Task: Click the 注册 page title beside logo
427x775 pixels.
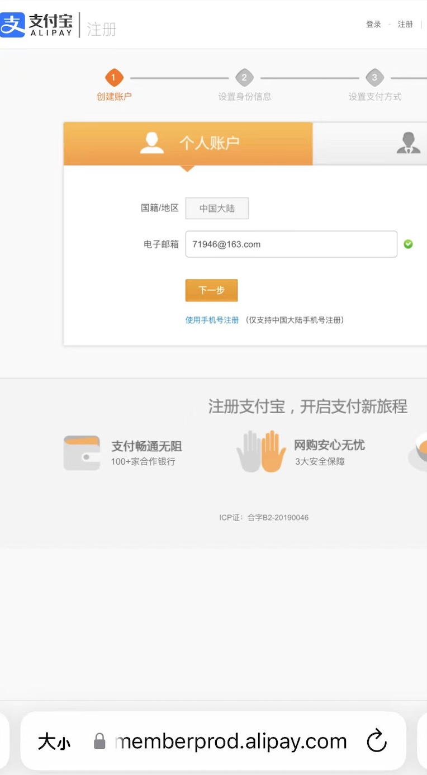Action: pos(102,29)
